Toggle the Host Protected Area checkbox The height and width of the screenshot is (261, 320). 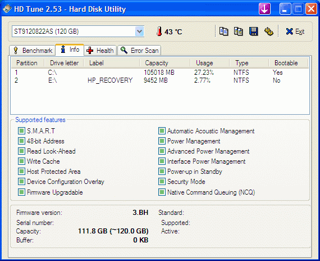21,171
